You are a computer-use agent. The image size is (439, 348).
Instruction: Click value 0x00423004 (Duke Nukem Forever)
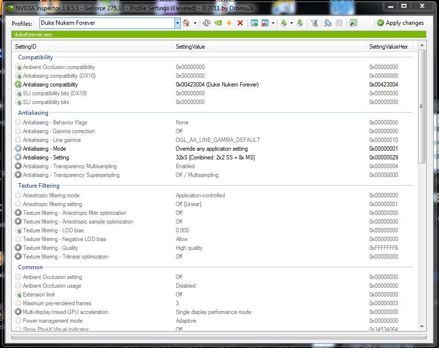point(217,85)
